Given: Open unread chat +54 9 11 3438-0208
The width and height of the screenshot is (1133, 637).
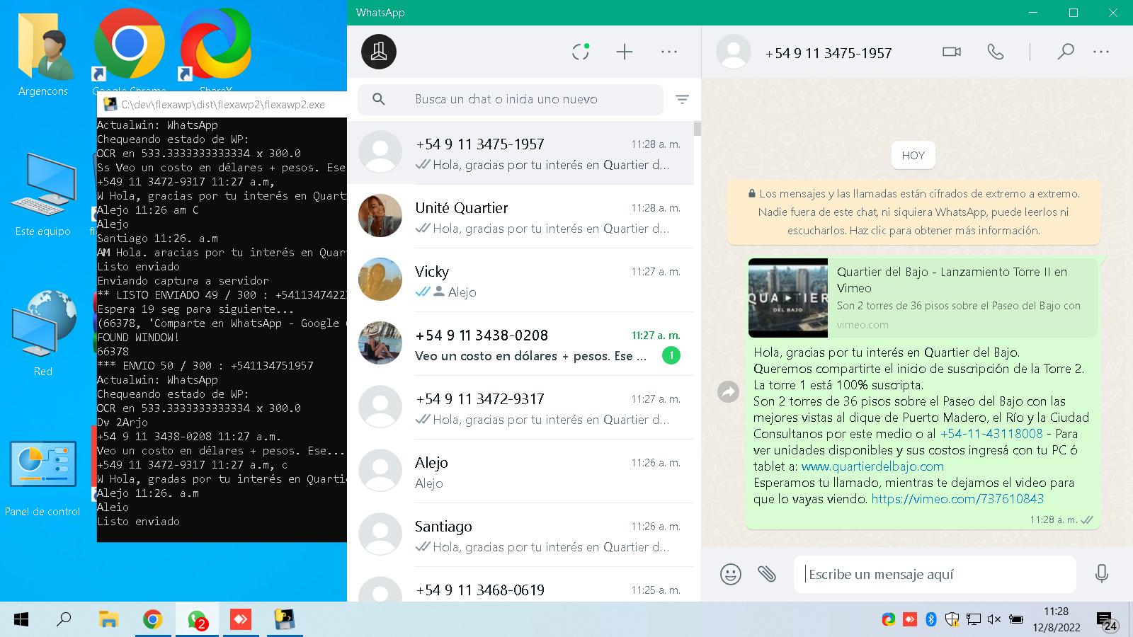Looking at the screenshot, I should pos(520,345).
